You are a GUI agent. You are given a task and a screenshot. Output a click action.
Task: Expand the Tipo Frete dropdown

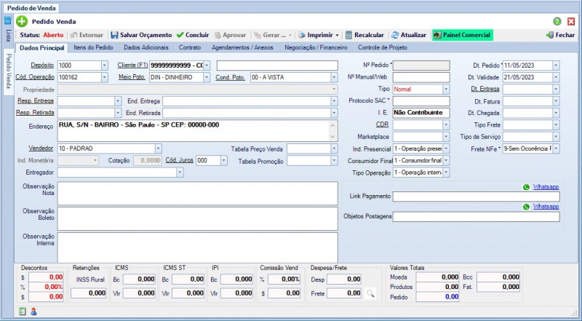556,125
